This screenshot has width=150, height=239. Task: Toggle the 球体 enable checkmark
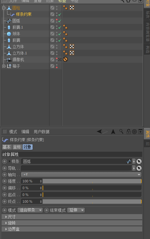[x=60, y=34]
